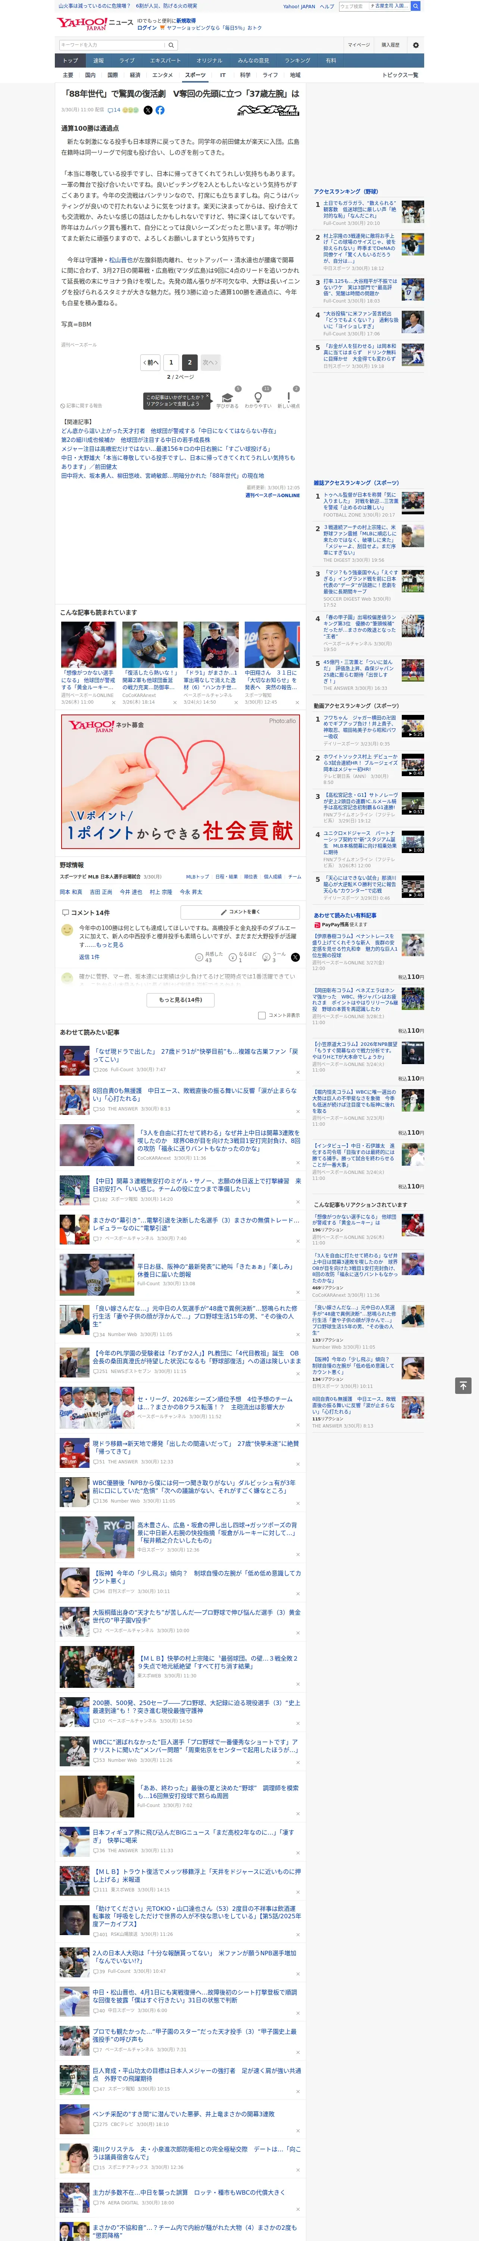Click the ログイン link
This screenshot has width=479, height=2241.
(x=147, y=28)
